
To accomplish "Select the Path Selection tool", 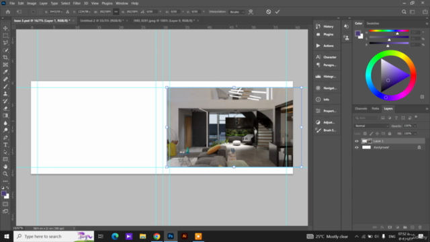I will pyautogui.click(x=5, y=152).
